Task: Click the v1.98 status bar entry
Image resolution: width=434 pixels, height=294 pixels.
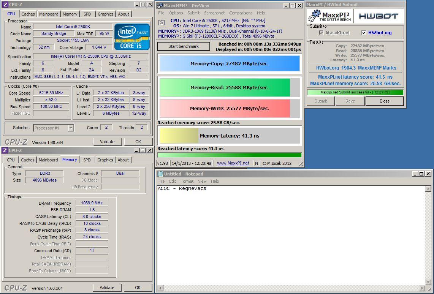Action: (x=163, y=163)
